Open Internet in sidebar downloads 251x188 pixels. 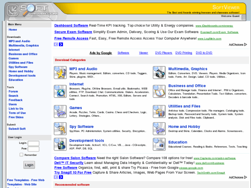click(14, 50)
